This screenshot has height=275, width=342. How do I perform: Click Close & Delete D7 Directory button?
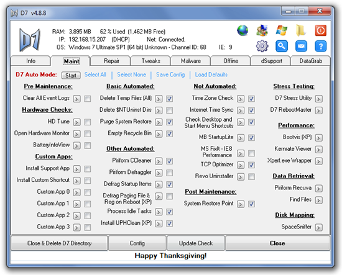(59, 243)
